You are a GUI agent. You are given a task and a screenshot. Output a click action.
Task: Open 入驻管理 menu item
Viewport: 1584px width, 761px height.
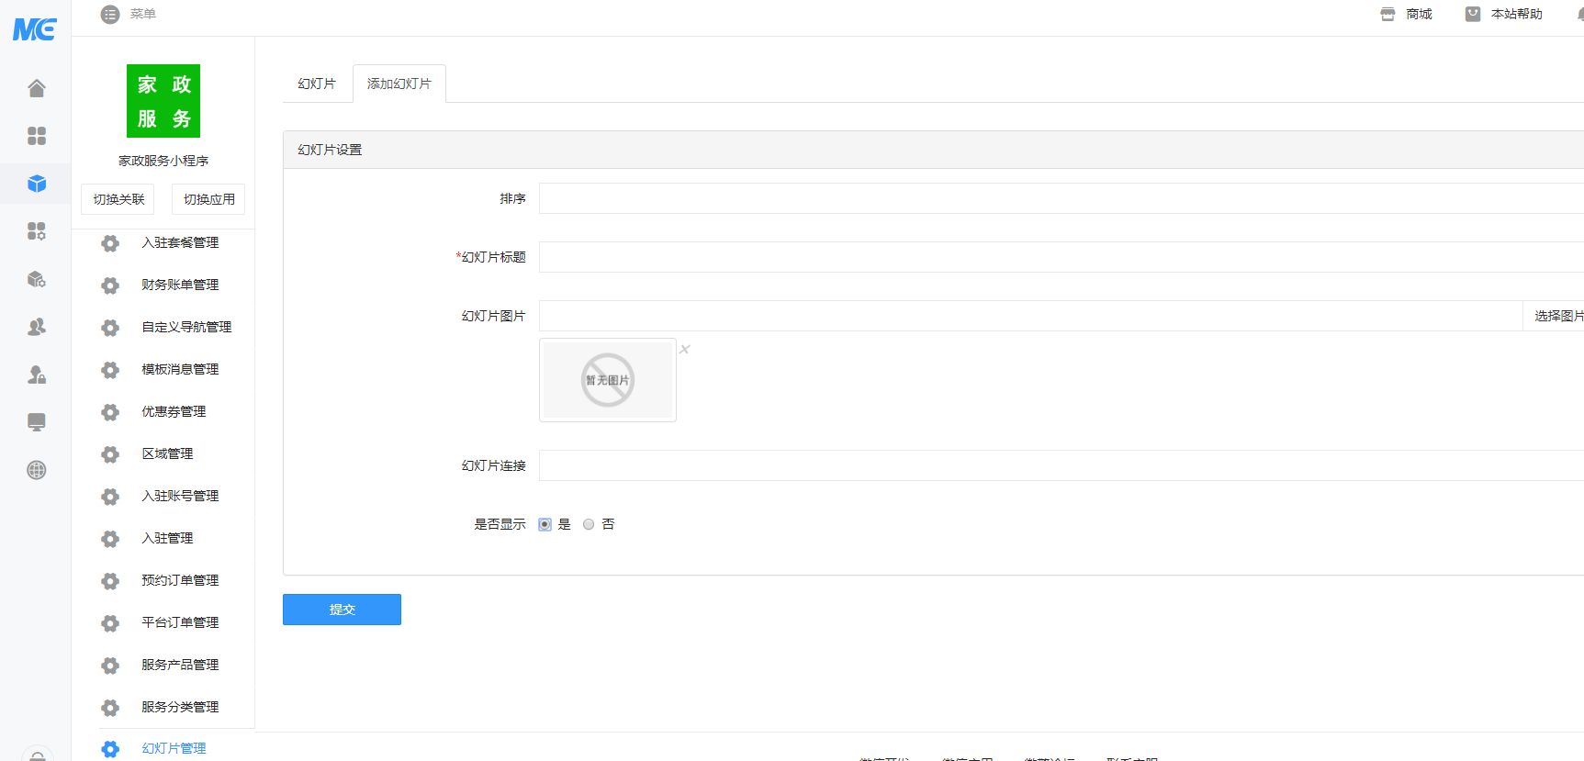(167, 538)
